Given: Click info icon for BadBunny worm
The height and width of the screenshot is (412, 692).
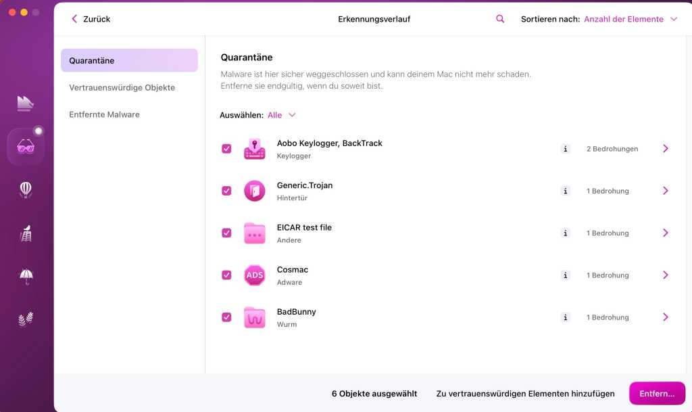Looking at the screenshot, I should (x=566, y=317).
